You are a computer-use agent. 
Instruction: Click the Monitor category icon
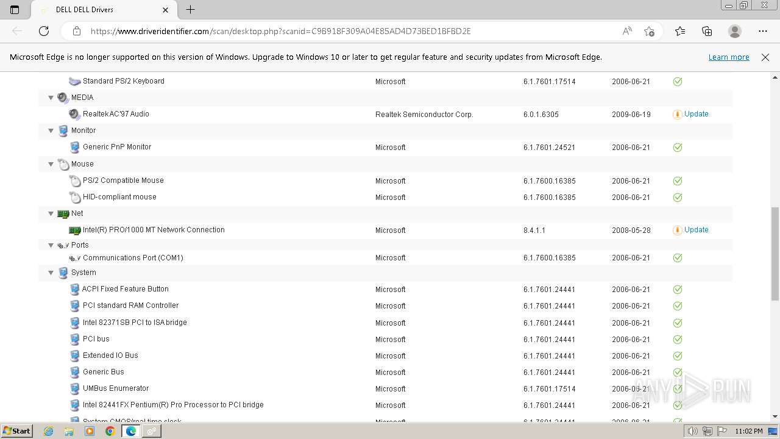63,130
